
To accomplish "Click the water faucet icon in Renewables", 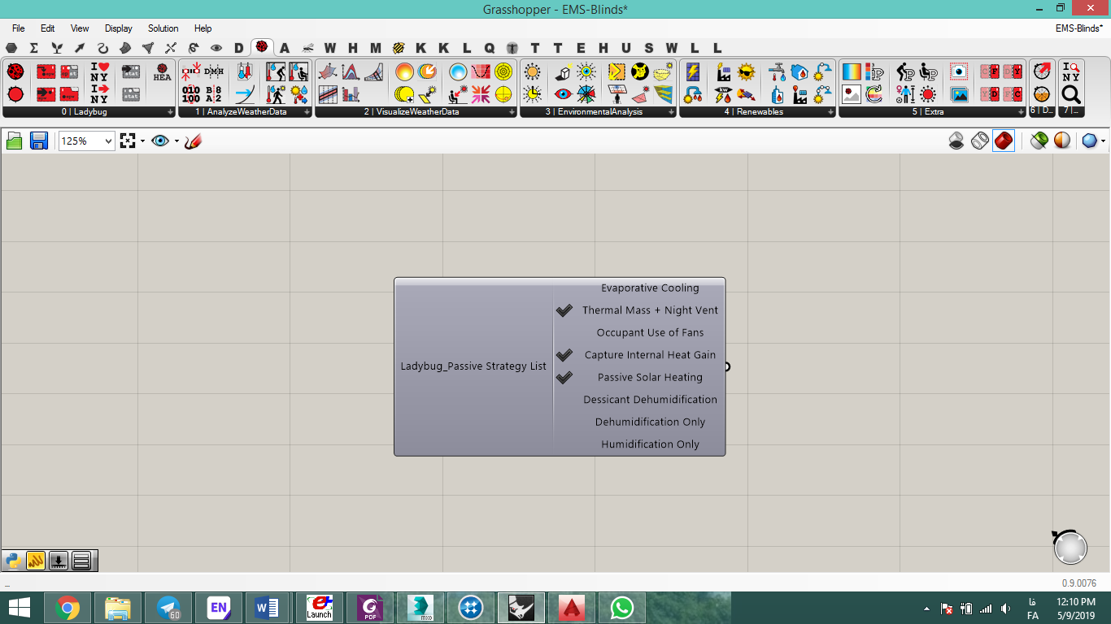I will 778,71.
